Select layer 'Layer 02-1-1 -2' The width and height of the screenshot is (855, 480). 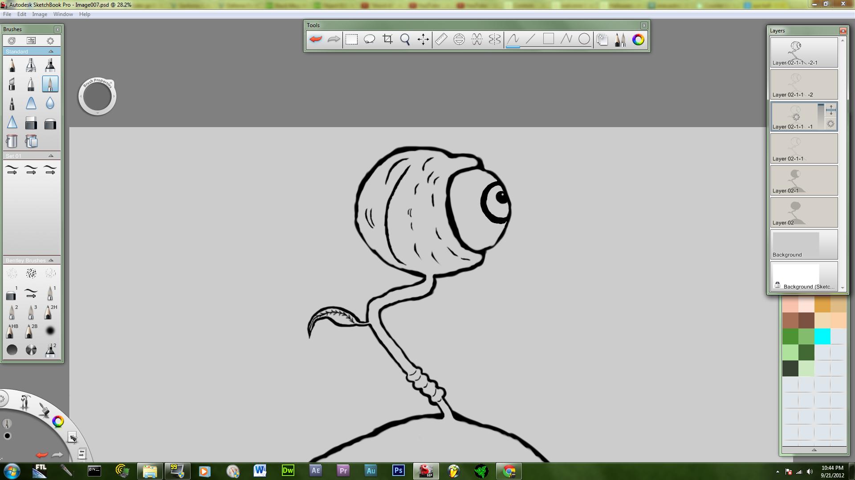[804, 84]
